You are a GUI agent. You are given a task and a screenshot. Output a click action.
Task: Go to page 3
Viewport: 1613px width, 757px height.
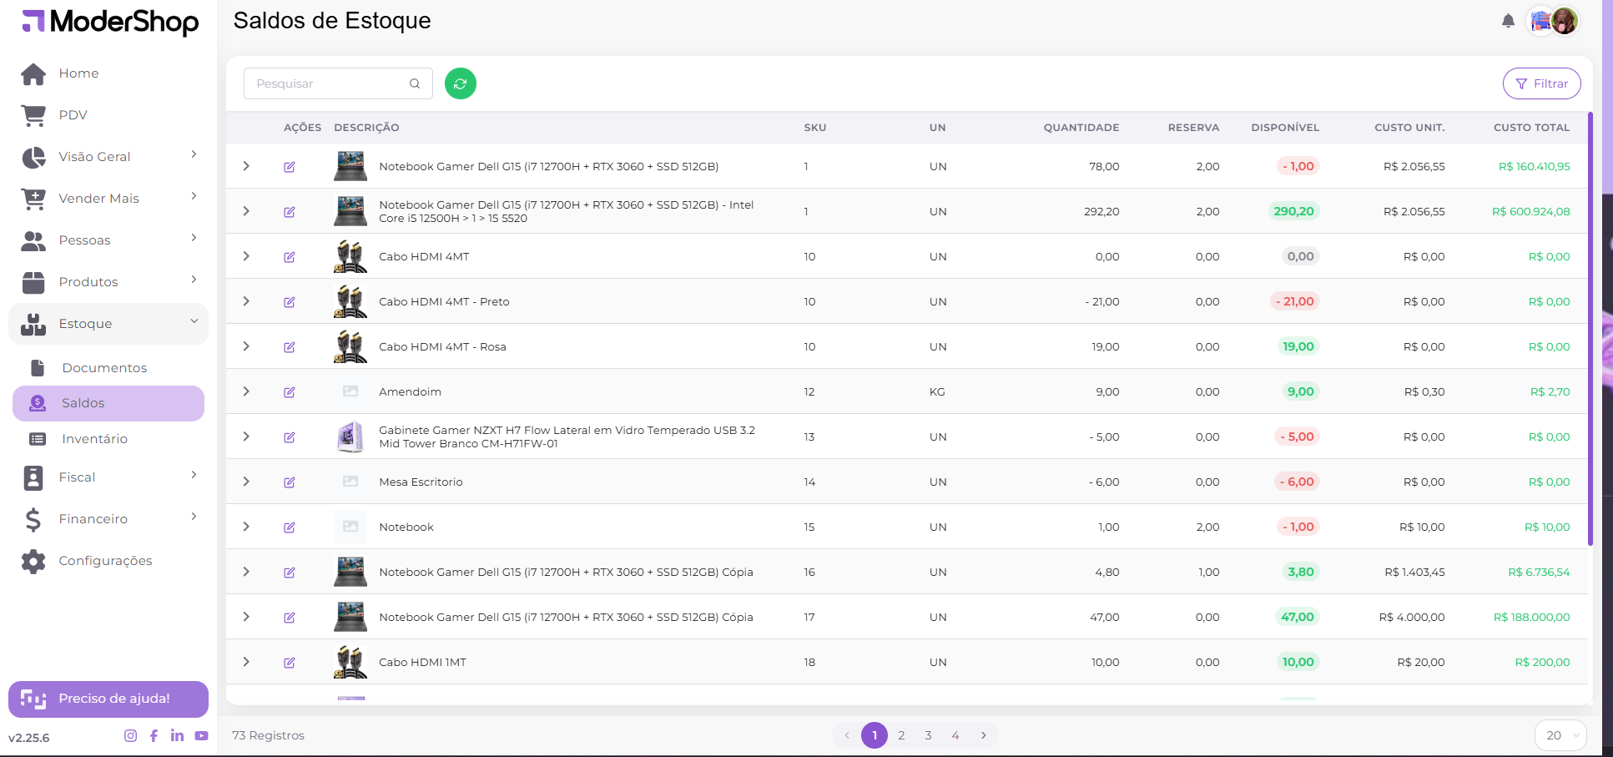coord(928,735)
